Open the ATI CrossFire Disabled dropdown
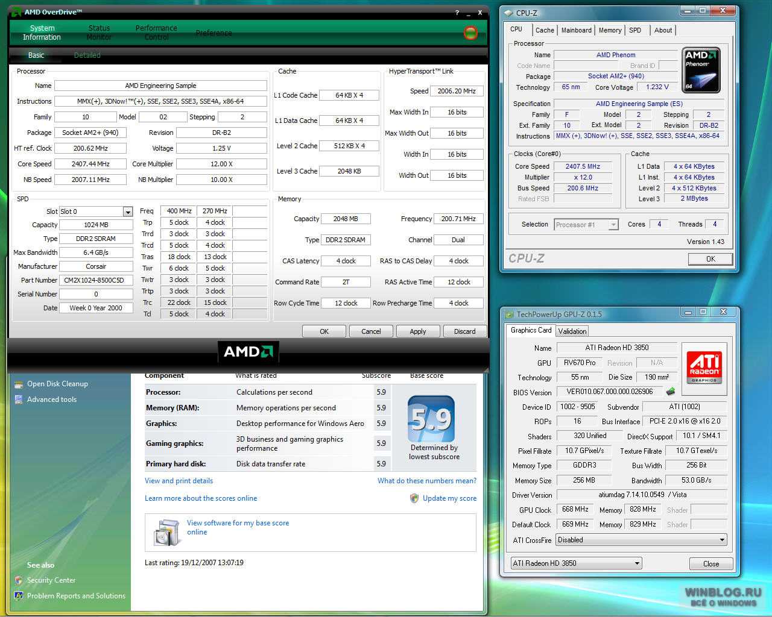 click(722, 540)
